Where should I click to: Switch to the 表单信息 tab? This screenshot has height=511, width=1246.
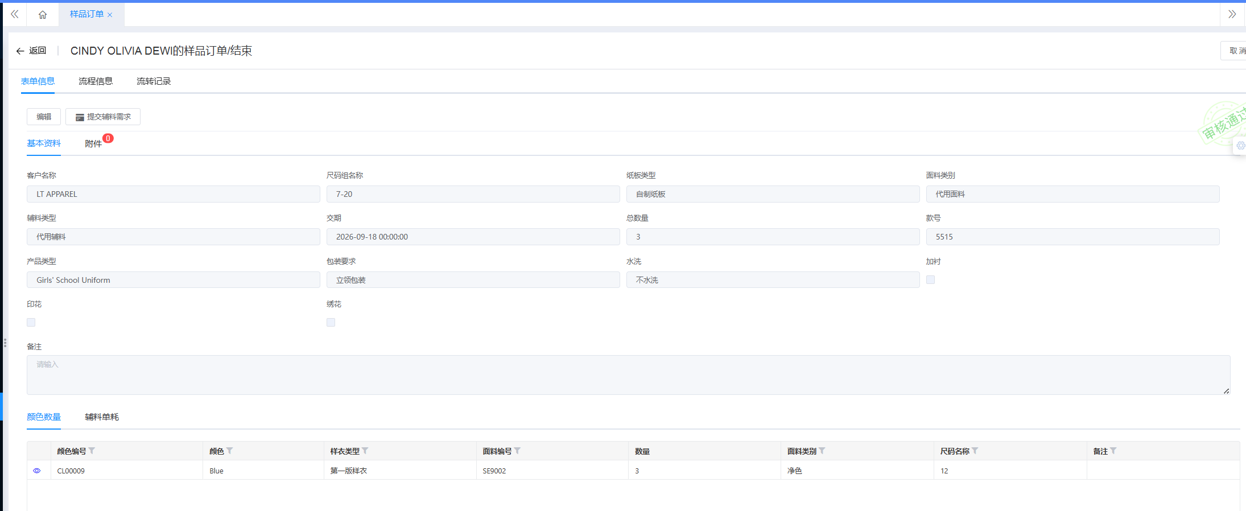(x=38, y=81)
